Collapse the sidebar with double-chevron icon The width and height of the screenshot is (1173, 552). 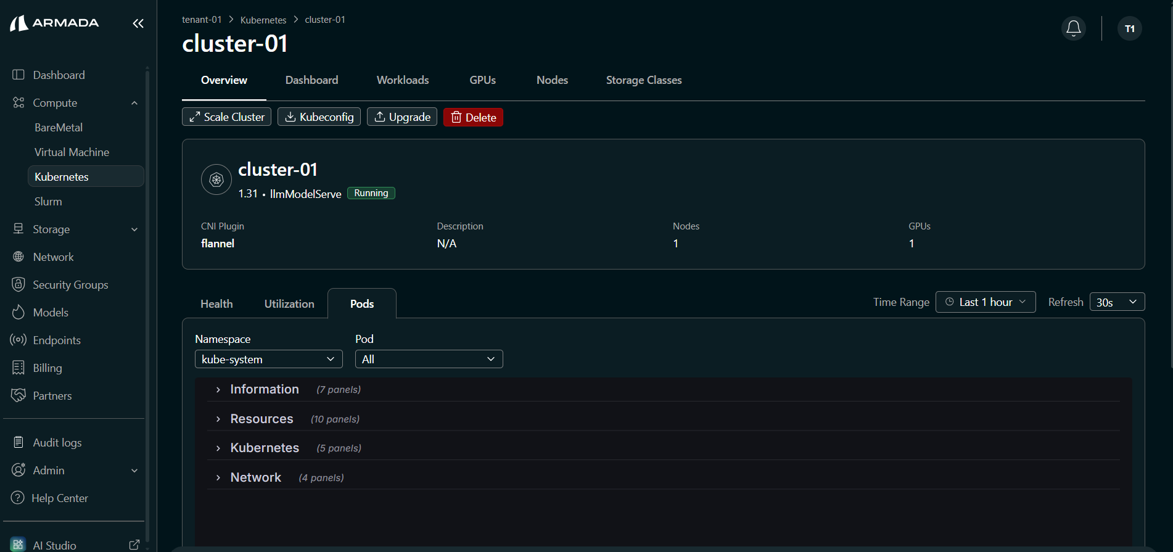coord(138,23)
